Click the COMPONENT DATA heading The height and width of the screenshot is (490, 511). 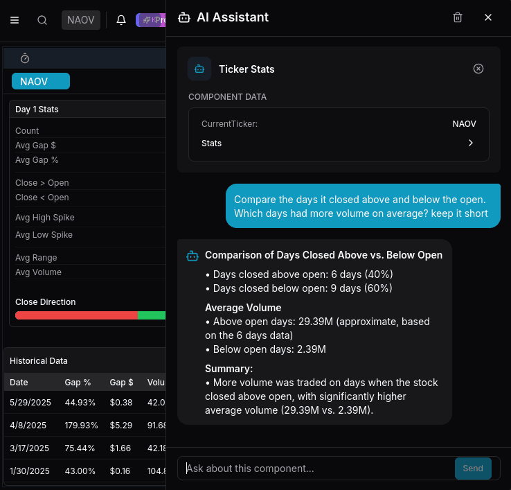point(228,97)
